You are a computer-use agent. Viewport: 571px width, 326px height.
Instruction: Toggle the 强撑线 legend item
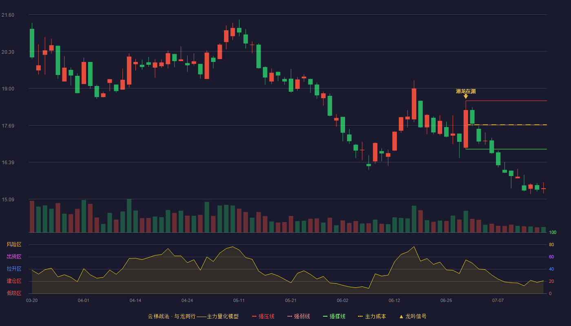click(x=334, y=316)
